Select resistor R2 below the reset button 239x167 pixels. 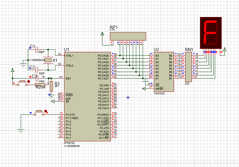point(39,84)
